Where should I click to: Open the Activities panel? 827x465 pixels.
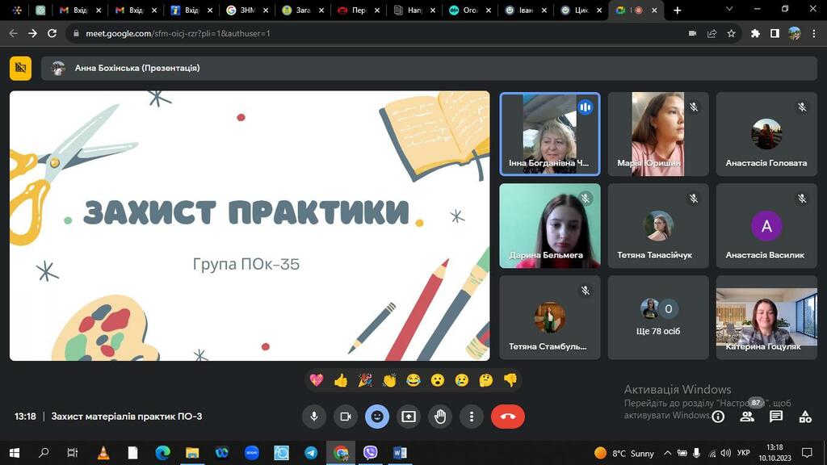click(805, 417)
